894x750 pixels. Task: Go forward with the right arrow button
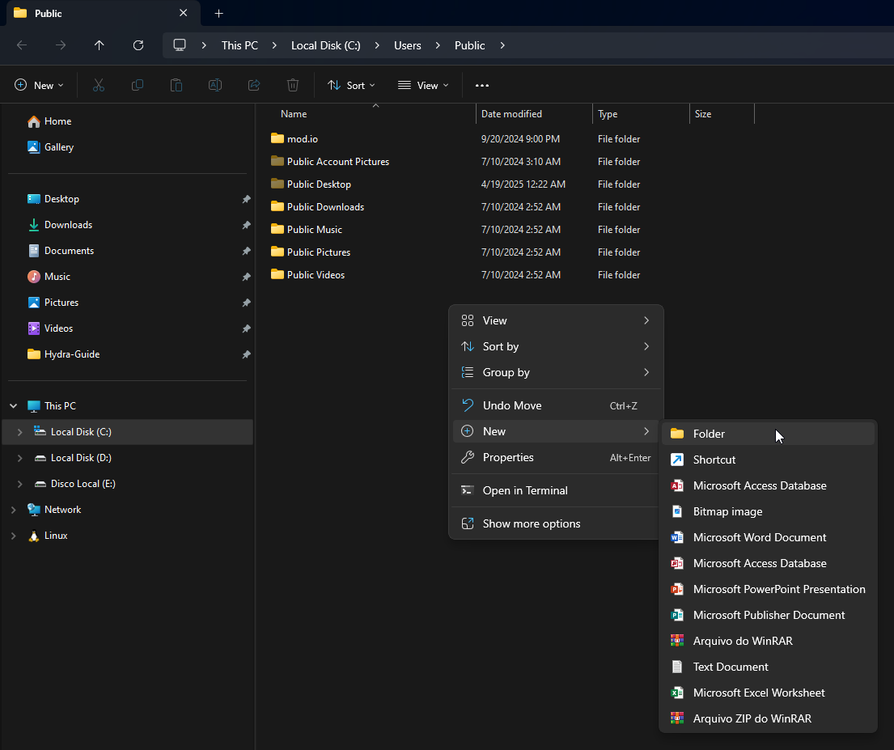pos(61,45)
